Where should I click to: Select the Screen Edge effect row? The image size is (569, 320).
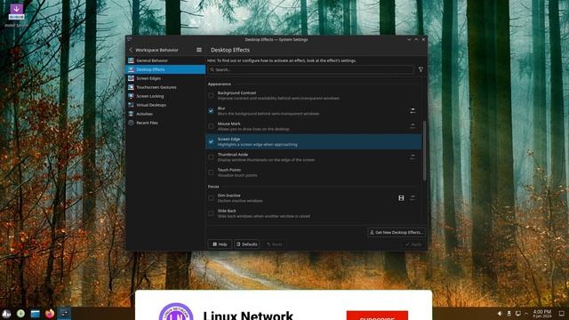tap(314, 142)
